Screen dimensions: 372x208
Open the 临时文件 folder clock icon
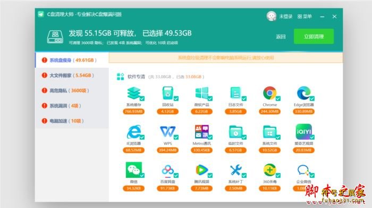coord(235,132)
